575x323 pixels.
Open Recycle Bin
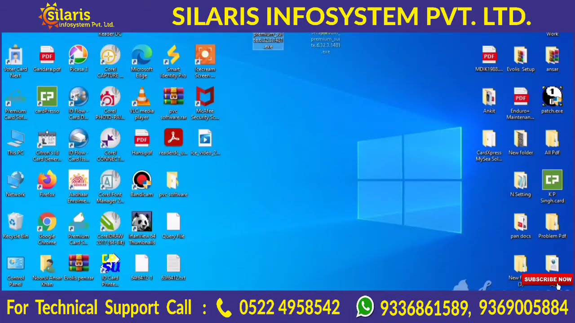(16, 225)
